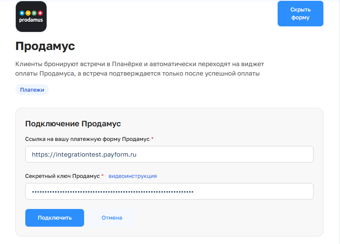Click the required asterisk beside secret key label
Image resolution: width=340 pixels, height=244 pixels.
(x=103, y=176)
